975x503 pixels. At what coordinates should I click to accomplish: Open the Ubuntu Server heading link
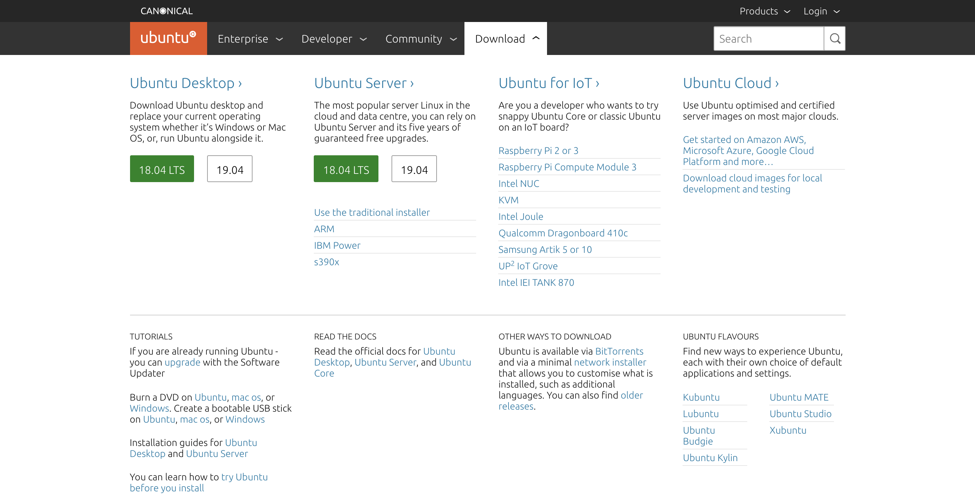click(x=364, y=83)
